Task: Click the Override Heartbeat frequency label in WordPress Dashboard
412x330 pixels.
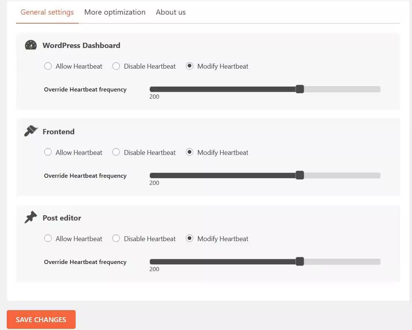Action: 85,90
